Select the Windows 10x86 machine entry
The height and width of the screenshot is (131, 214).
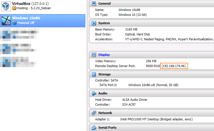43,21
